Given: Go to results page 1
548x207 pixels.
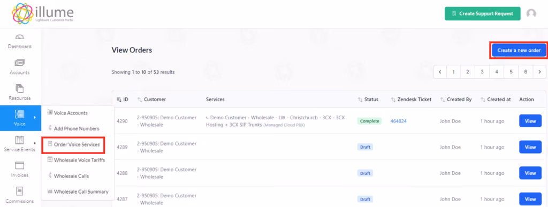Looking at the screenshot, I should tap(453, 72).
